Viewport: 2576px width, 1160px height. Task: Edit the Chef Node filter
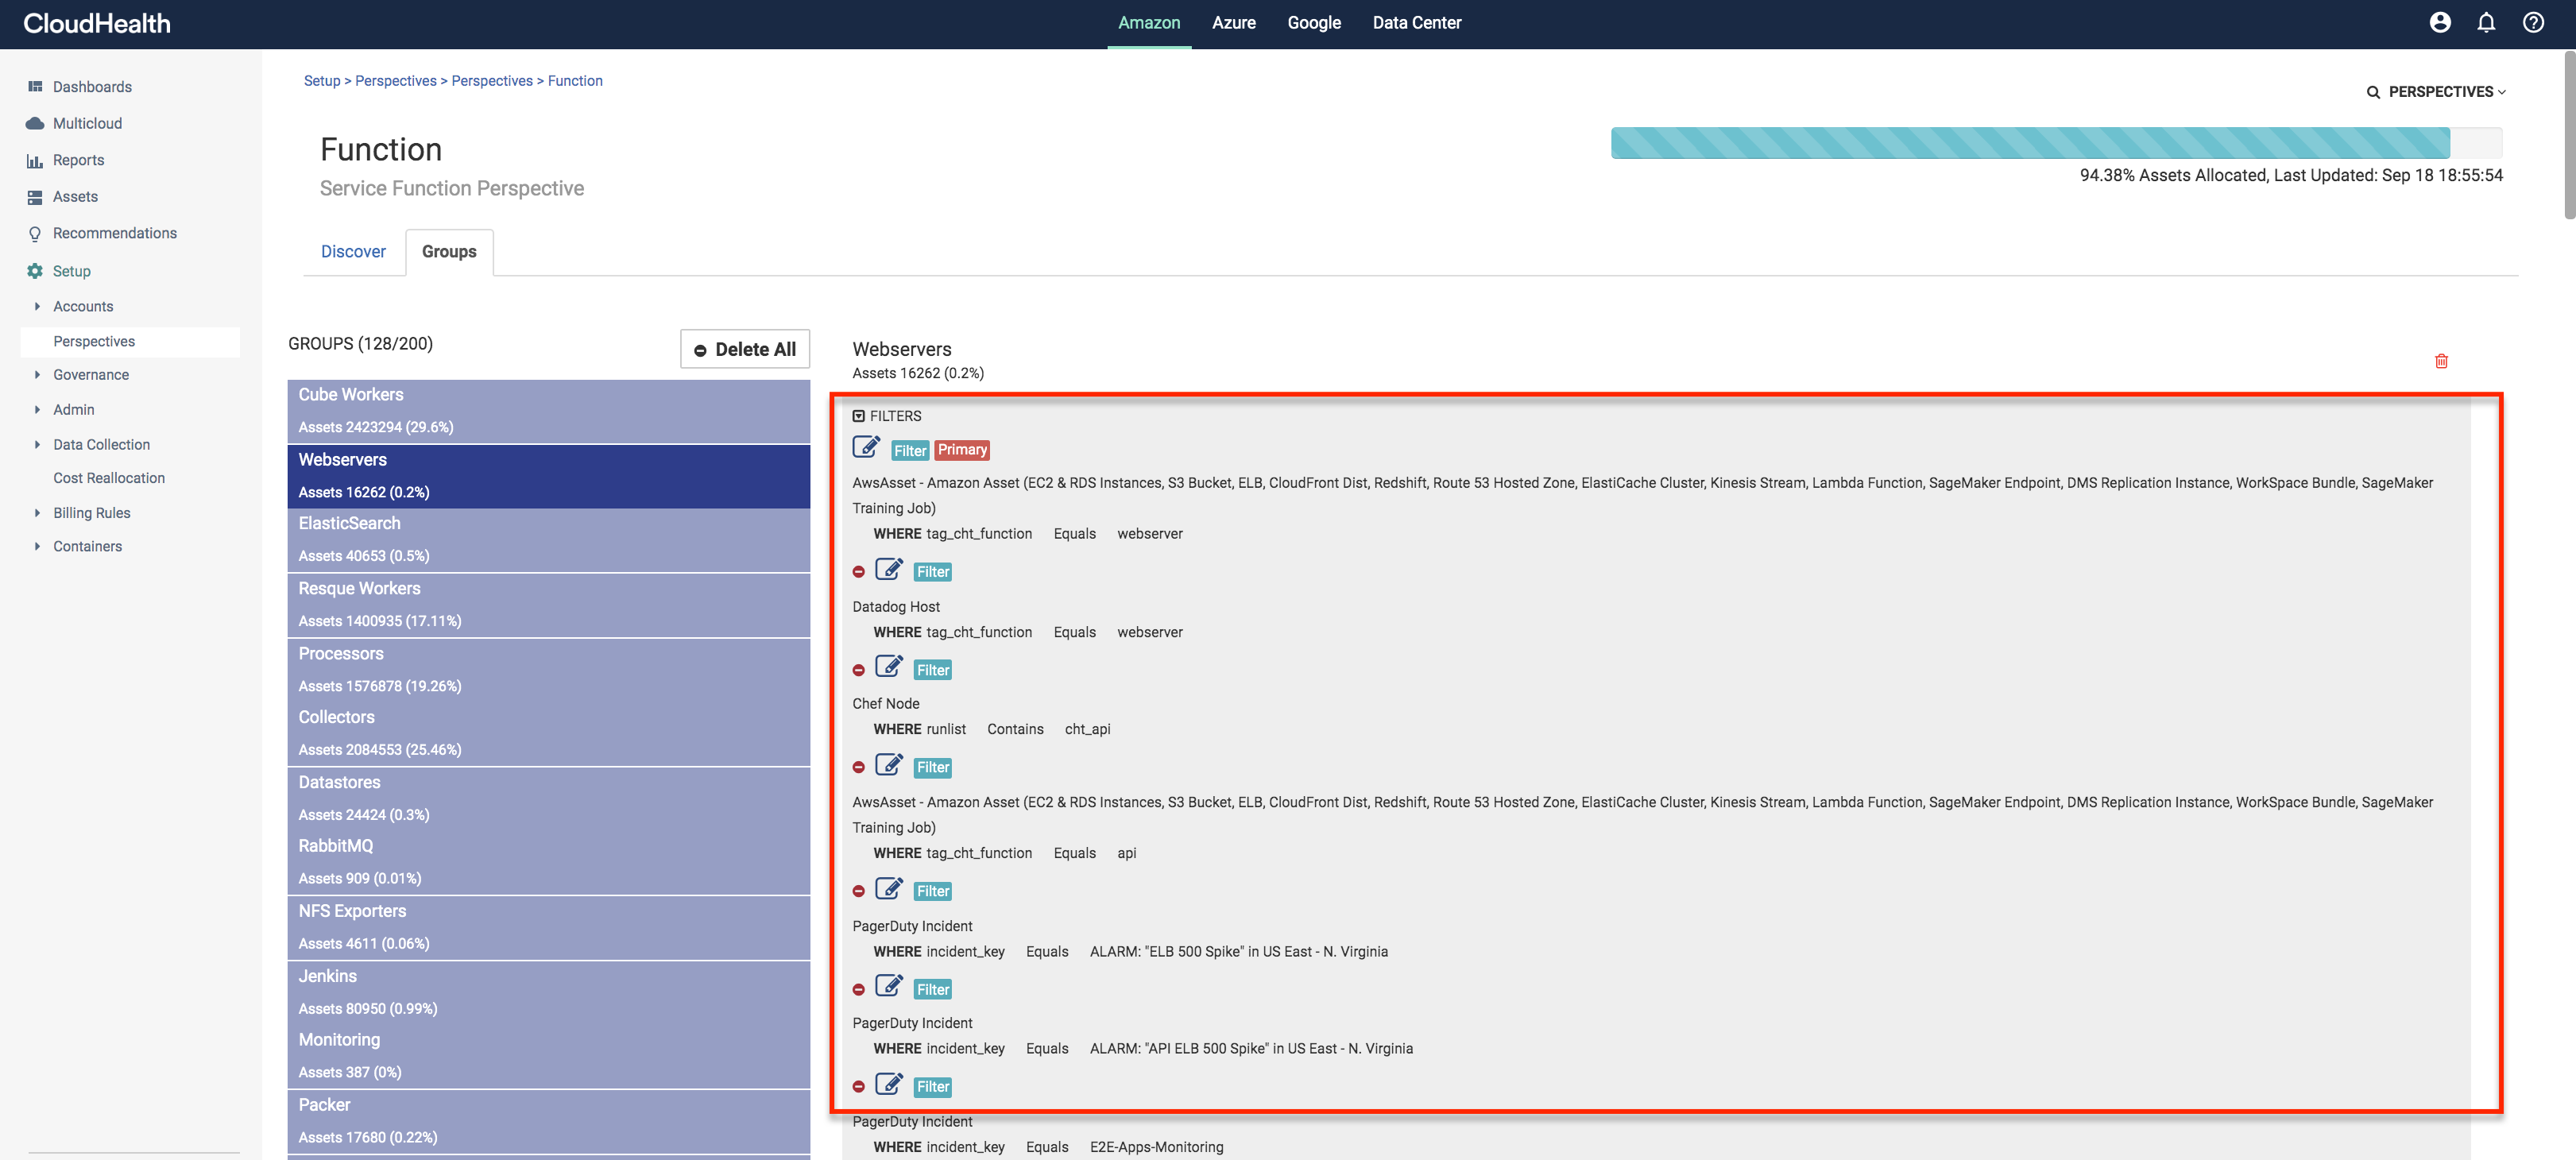pyautogui.click(x=888, y=667)
